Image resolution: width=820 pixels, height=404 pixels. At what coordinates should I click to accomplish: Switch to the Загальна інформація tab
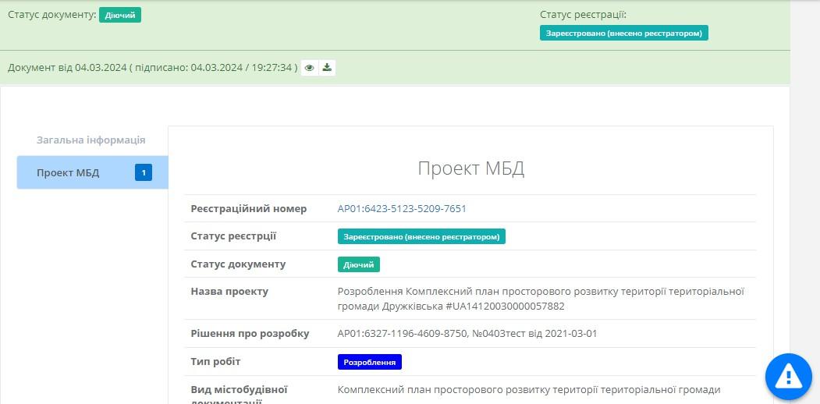point(91,140)
